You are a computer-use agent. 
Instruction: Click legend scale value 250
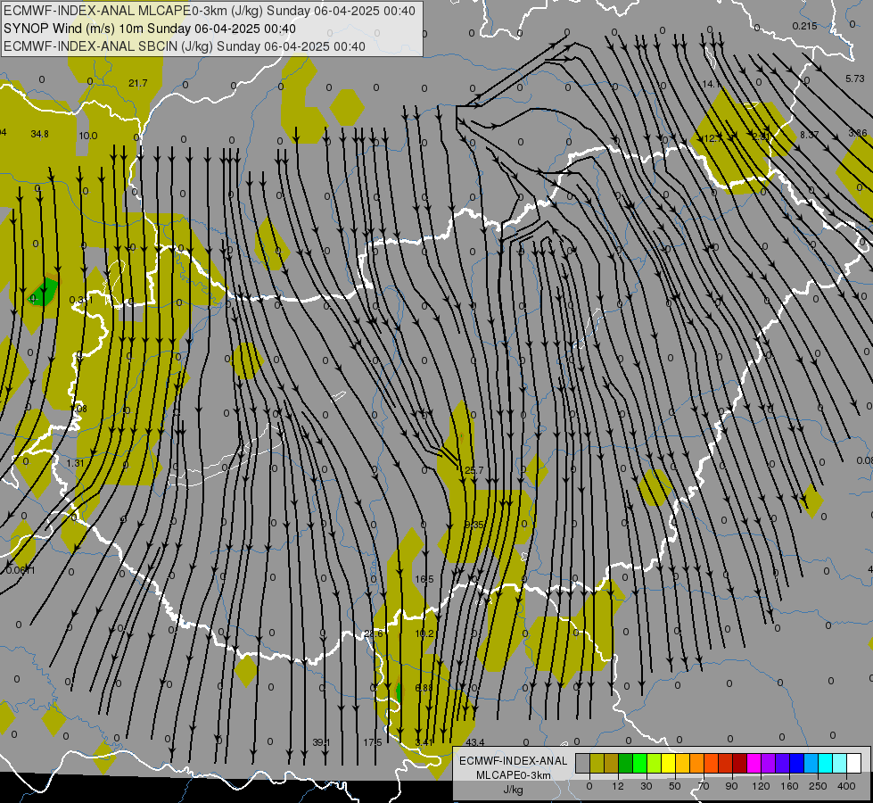click(x=818, y=786)
